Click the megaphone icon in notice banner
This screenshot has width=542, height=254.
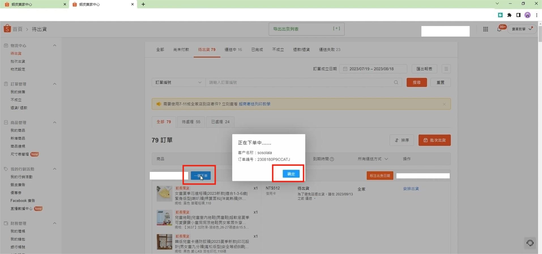click(159, 104)
